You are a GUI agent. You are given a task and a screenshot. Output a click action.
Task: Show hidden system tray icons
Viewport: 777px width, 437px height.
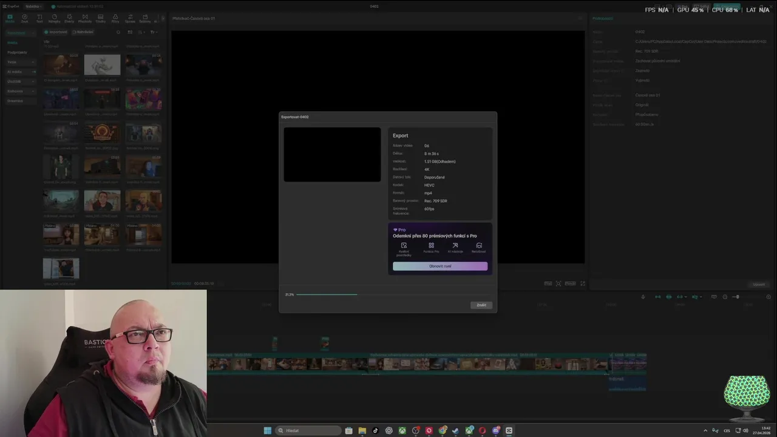(705, 430)
